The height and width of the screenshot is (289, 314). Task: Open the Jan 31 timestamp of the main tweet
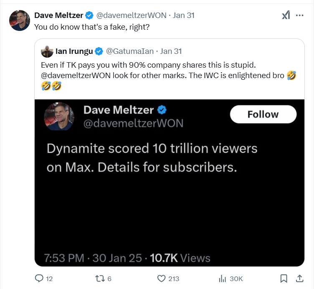[183, 15]
